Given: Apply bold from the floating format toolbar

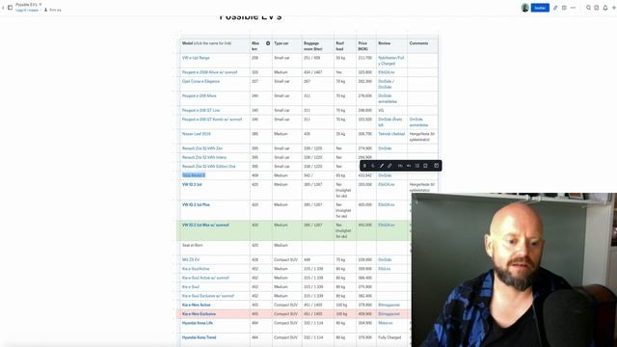Looking at the screenshot, I should pyautogui.click(x=364, y=166).
